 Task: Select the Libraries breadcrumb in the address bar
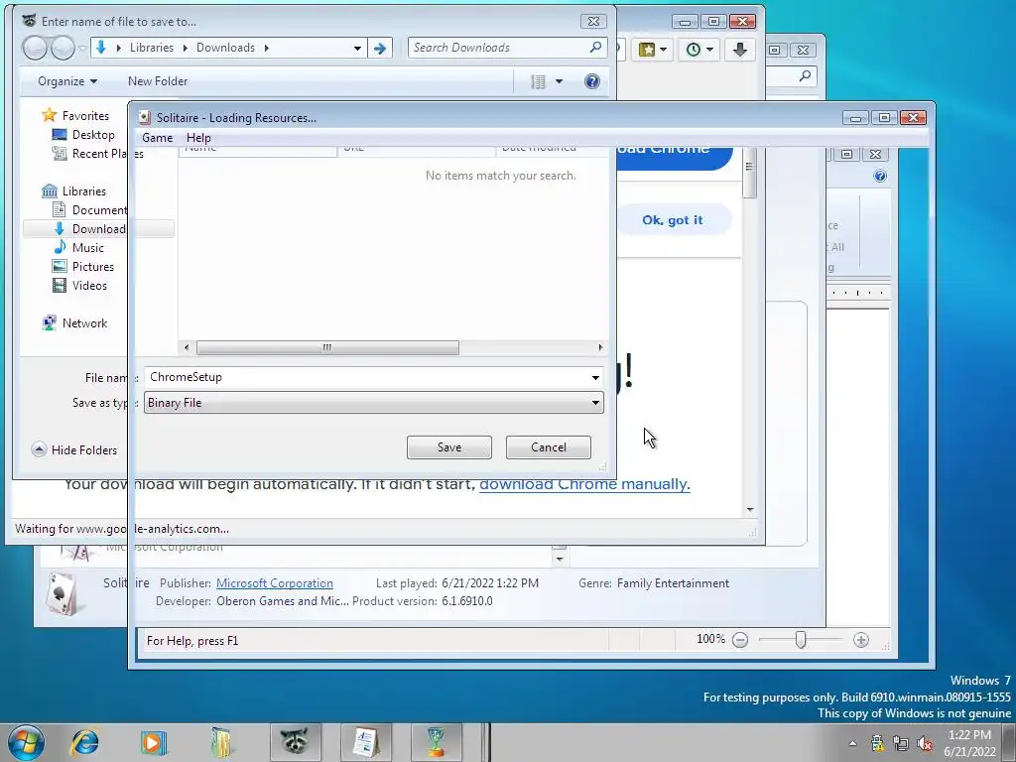[152, 48]
